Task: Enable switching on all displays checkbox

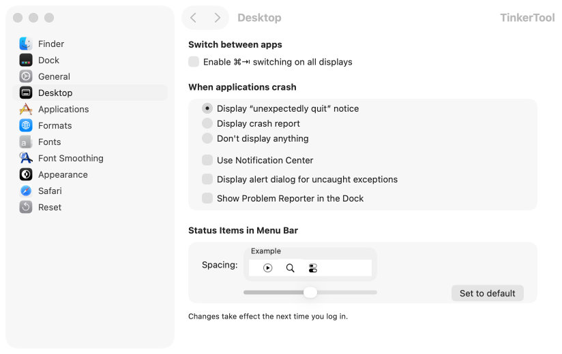Action: (194, 62)
